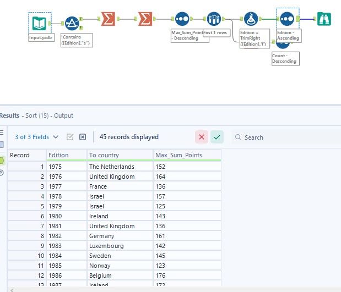Click the To country column header

coord(120,155)
